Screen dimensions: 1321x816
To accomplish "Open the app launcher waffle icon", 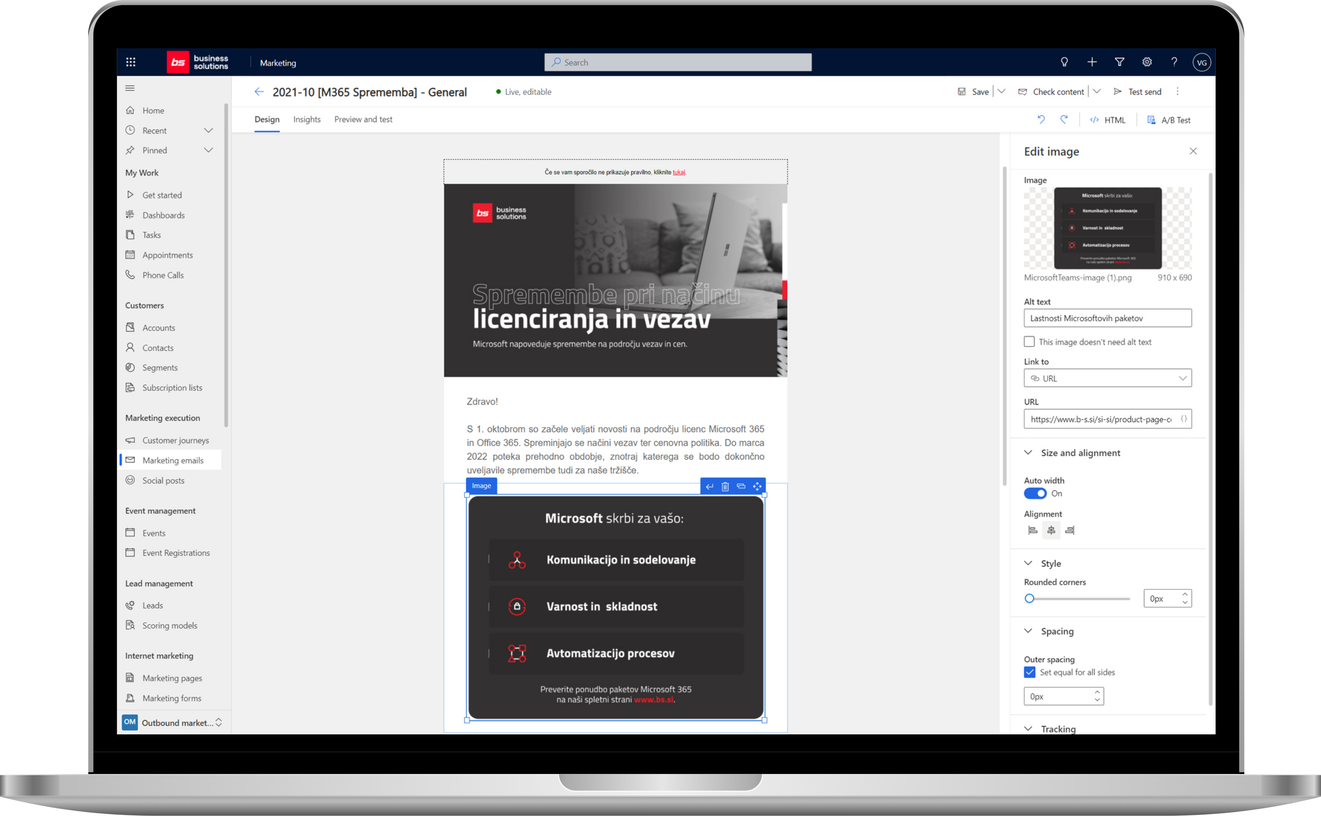I will coord(131,62).
